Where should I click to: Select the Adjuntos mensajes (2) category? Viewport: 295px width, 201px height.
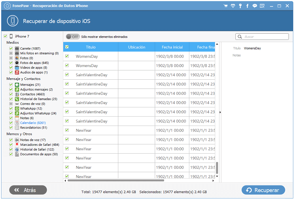click(37, 89)
